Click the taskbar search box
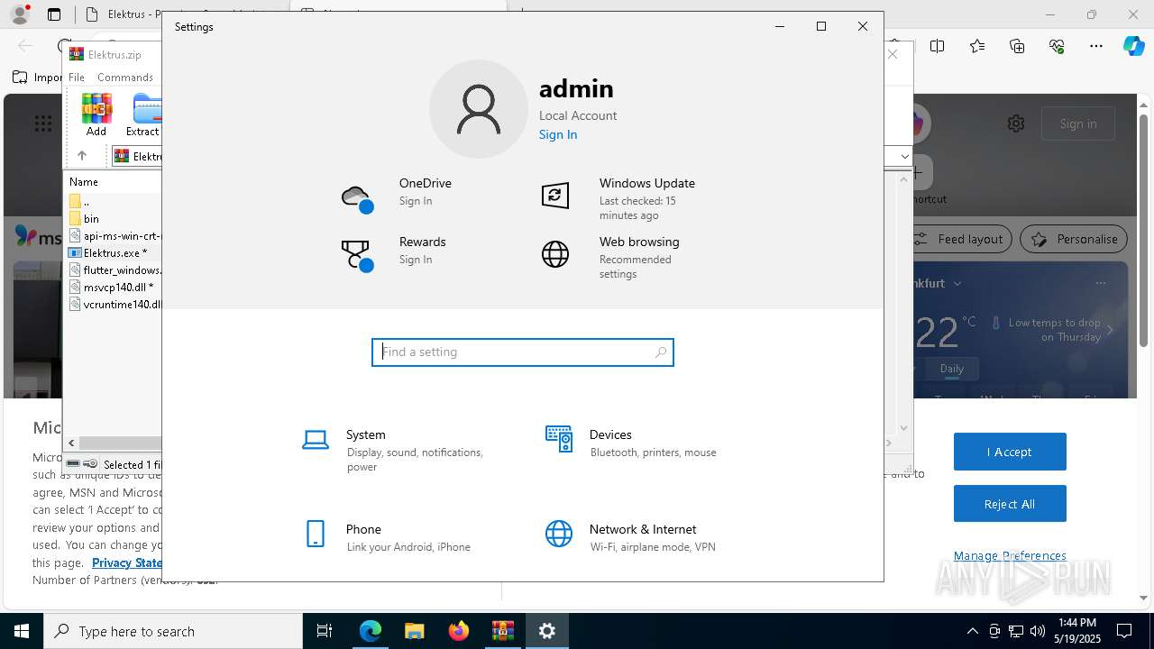 point(173,631)
